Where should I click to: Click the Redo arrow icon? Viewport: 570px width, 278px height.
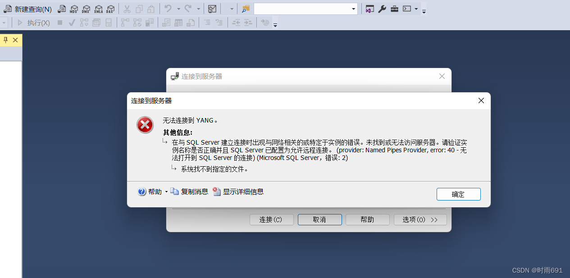(188, 9)
